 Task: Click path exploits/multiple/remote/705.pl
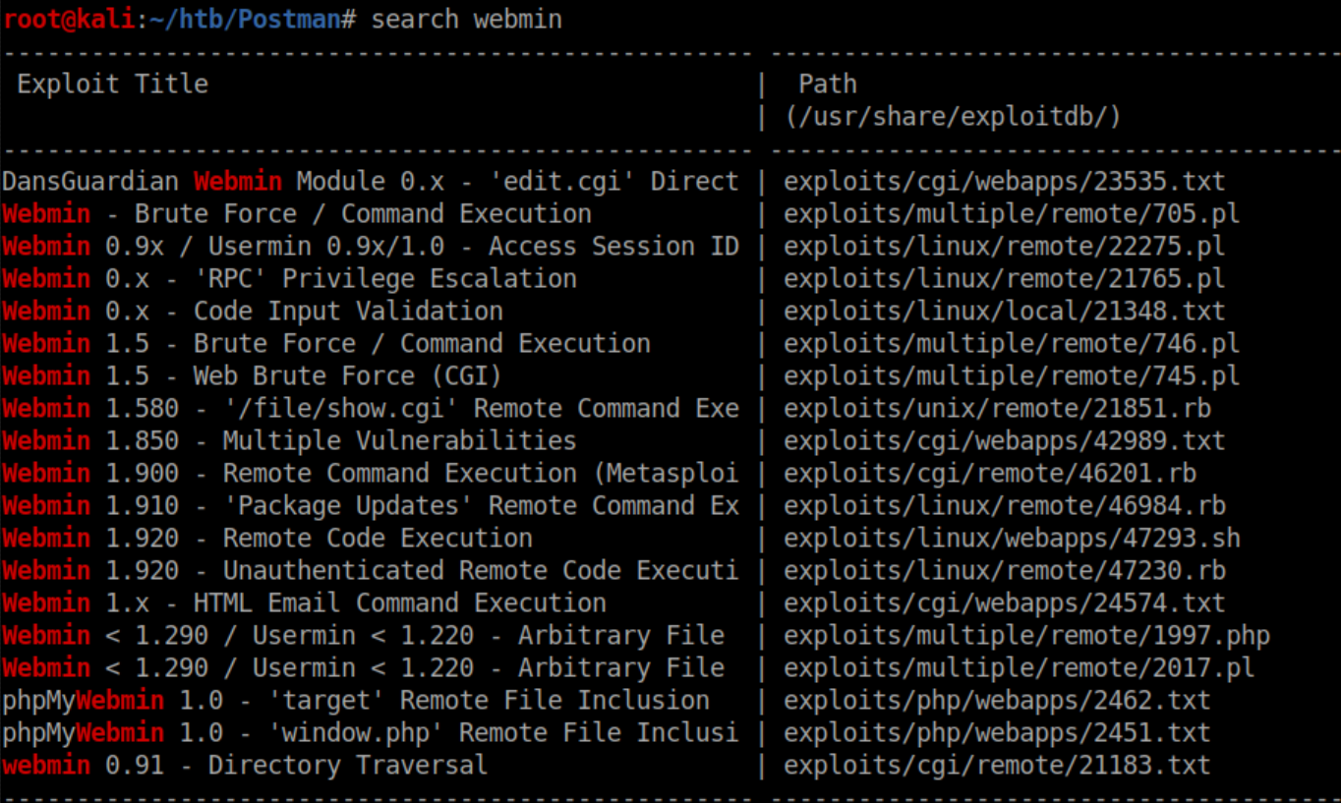tap(1011, 214)
